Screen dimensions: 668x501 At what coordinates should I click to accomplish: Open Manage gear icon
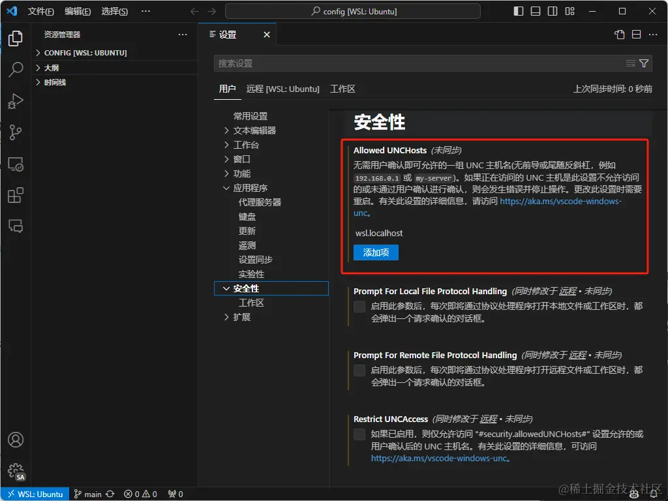pos(16,472)
